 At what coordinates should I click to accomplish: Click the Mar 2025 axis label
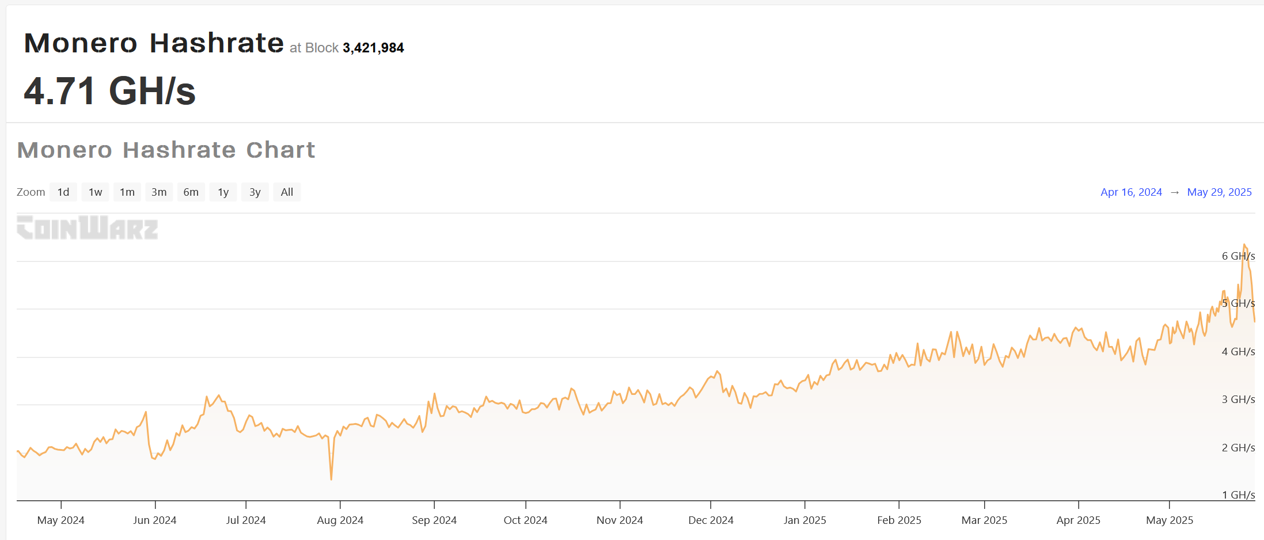985,520
